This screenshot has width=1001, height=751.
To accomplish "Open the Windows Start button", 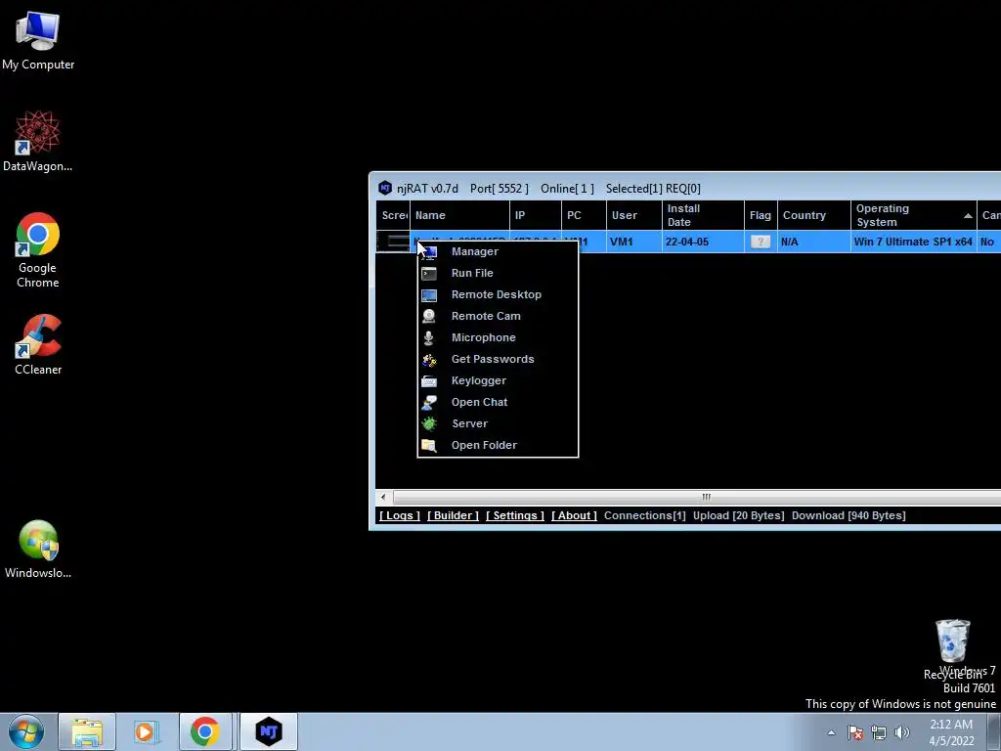I will click(26, 731).
